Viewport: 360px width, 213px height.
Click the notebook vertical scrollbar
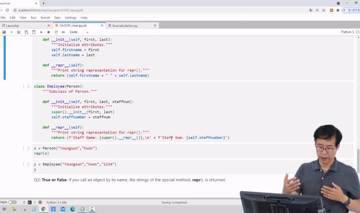(358, 161)
